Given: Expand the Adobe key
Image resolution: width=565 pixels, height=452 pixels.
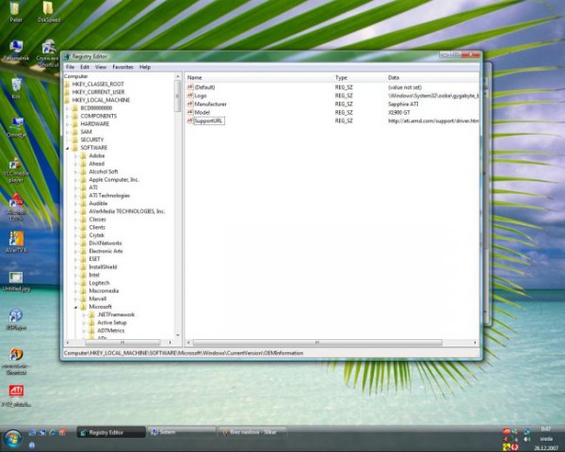Looking at the screenshot, I should [x=75, y=155].
